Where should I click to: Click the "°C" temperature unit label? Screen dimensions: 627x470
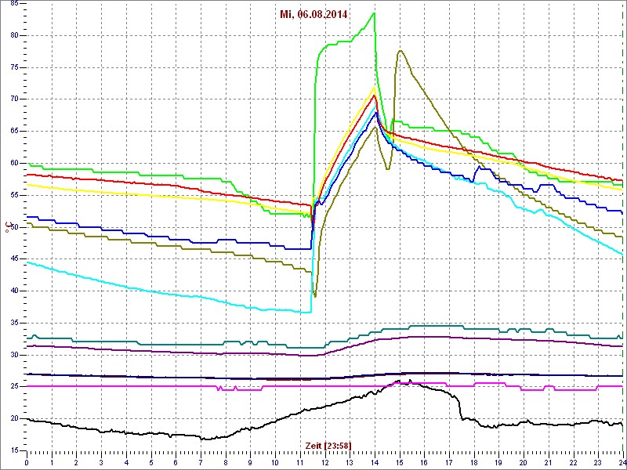click(x=7, y=227)
